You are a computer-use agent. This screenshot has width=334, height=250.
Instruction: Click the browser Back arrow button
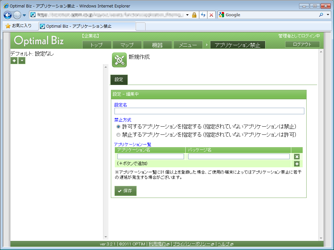[8, 15]
